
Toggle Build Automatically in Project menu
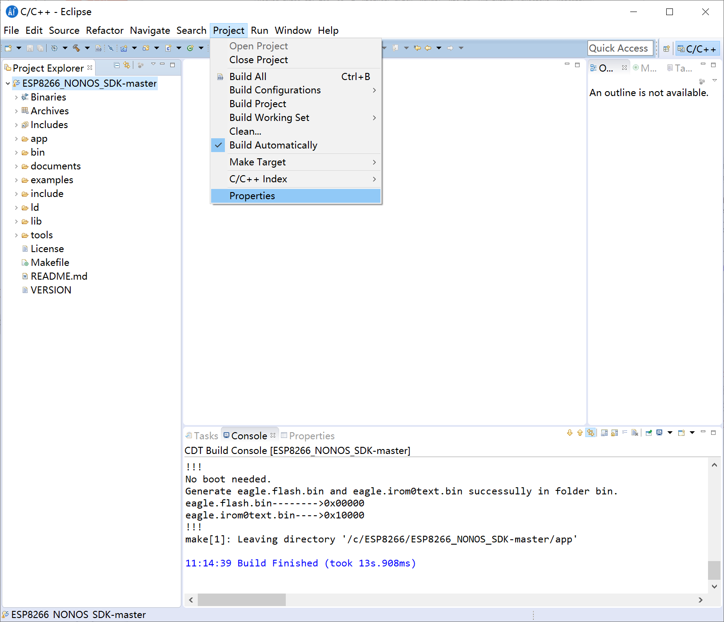point(296,145)
